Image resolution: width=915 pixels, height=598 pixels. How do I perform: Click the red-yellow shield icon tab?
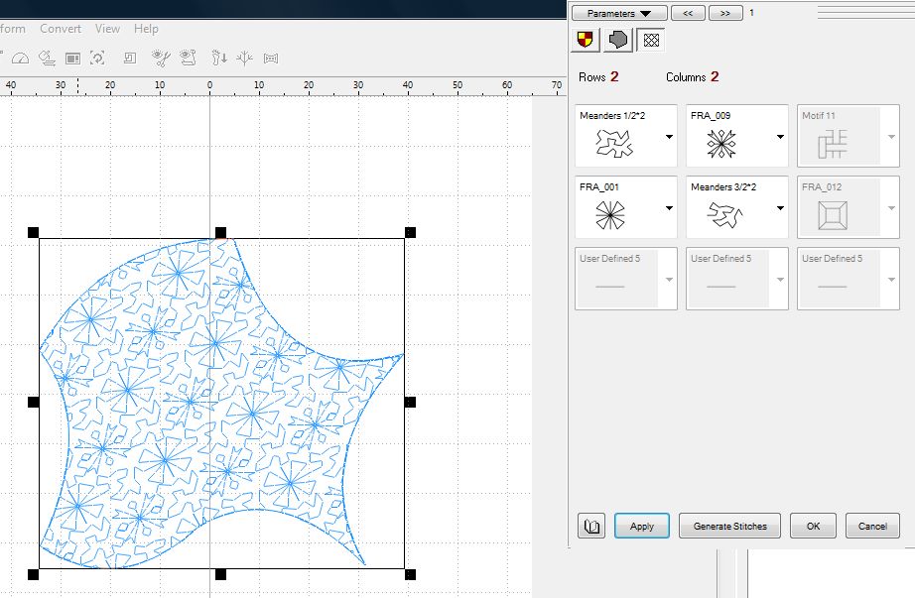586,40
